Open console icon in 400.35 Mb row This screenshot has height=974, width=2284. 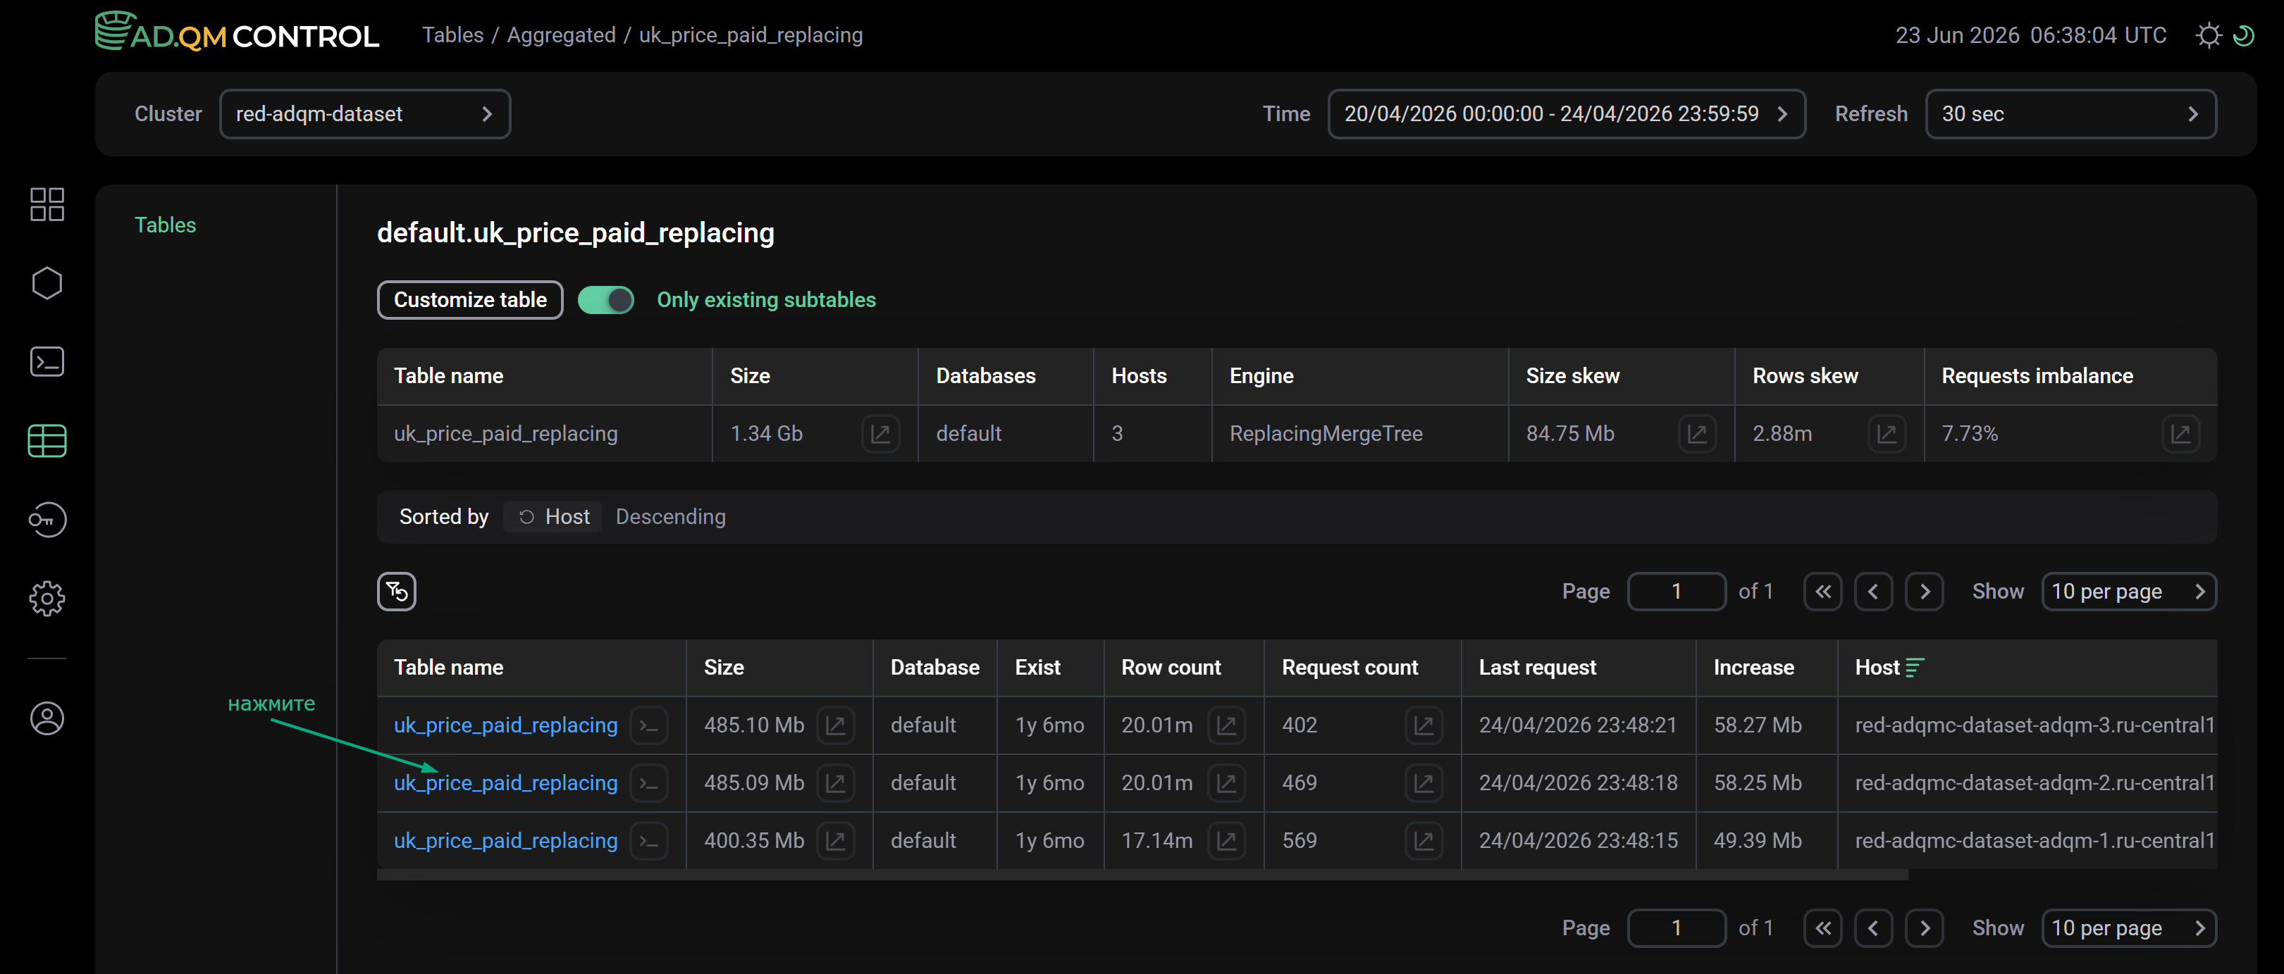[x=649, y=840]
